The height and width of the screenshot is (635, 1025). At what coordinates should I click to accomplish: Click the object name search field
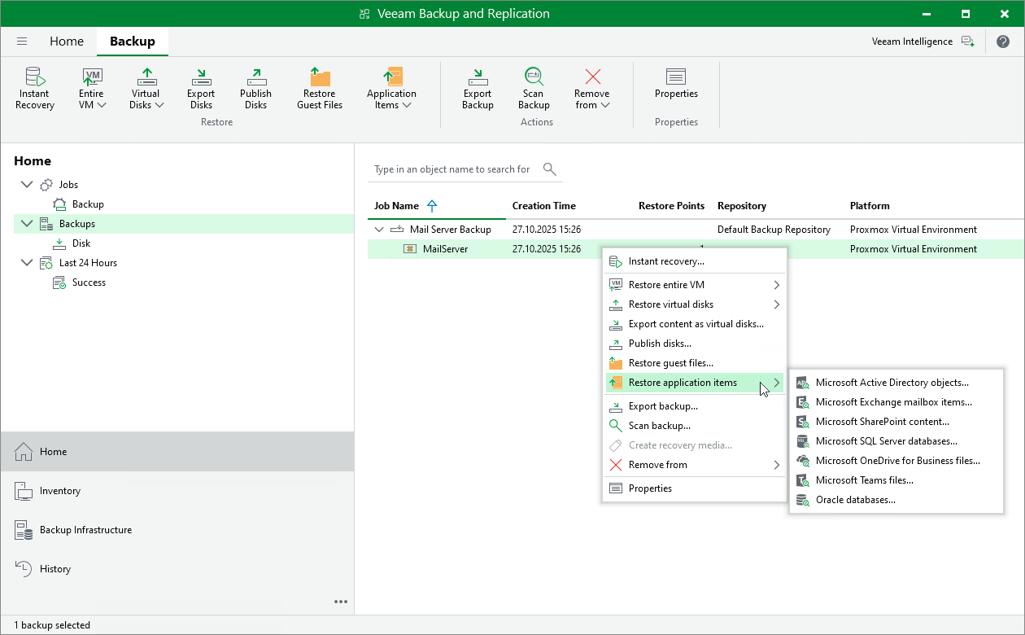pos(452,169)
